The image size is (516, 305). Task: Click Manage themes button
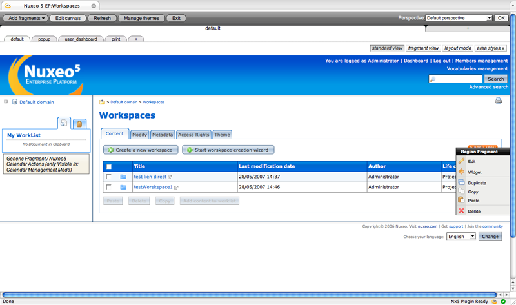pos(141,18)
